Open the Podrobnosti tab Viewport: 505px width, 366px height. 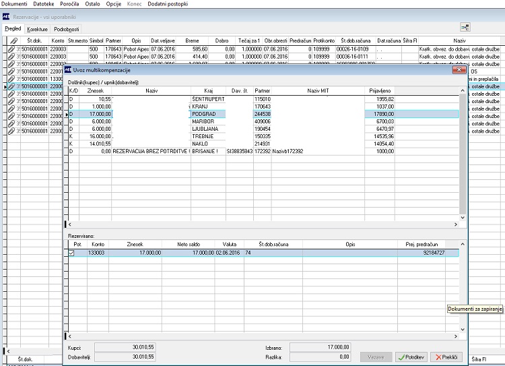(x=67, y=29)
